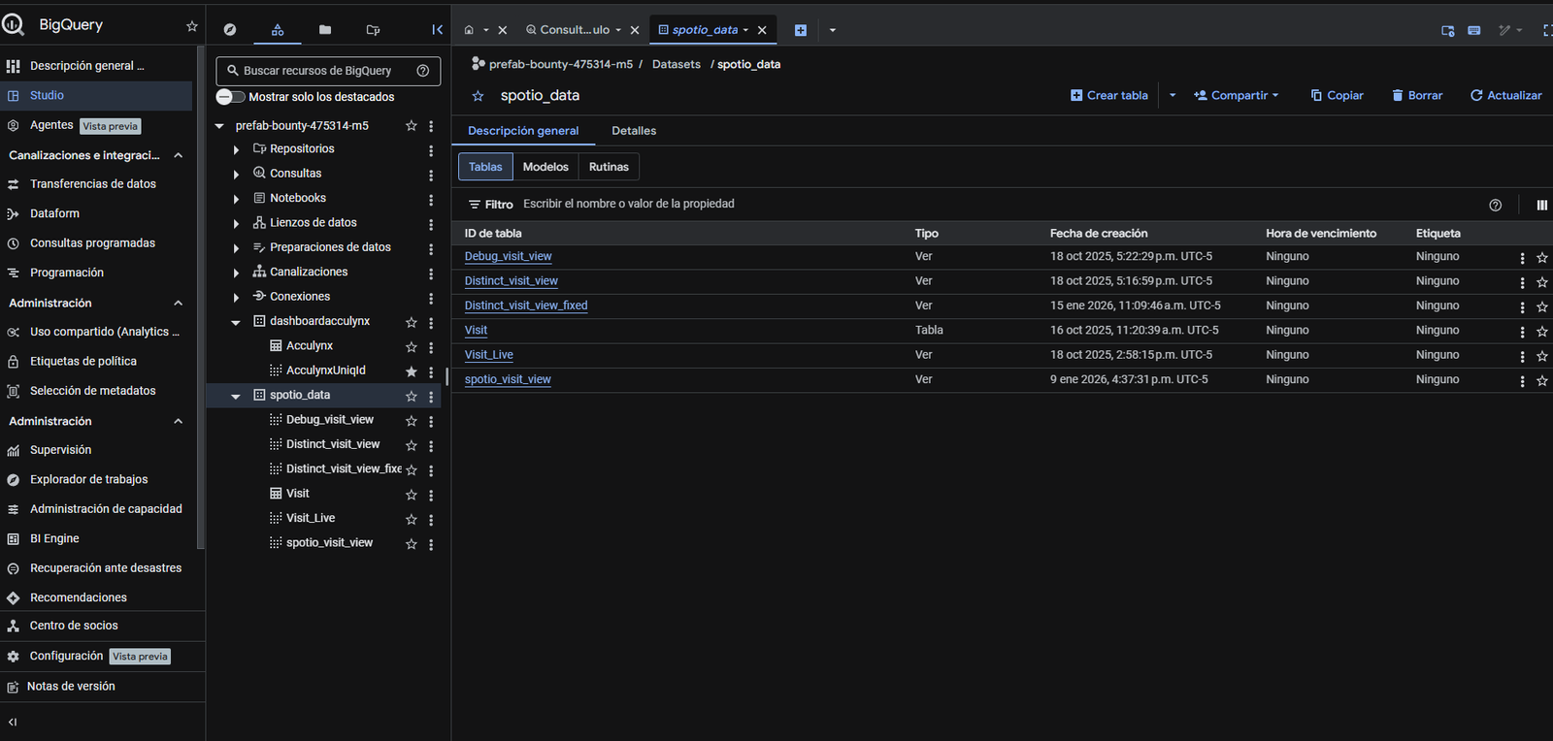
Task: Toggle Mostrar solo los destacados switch
Action: [x=230, y=97]
